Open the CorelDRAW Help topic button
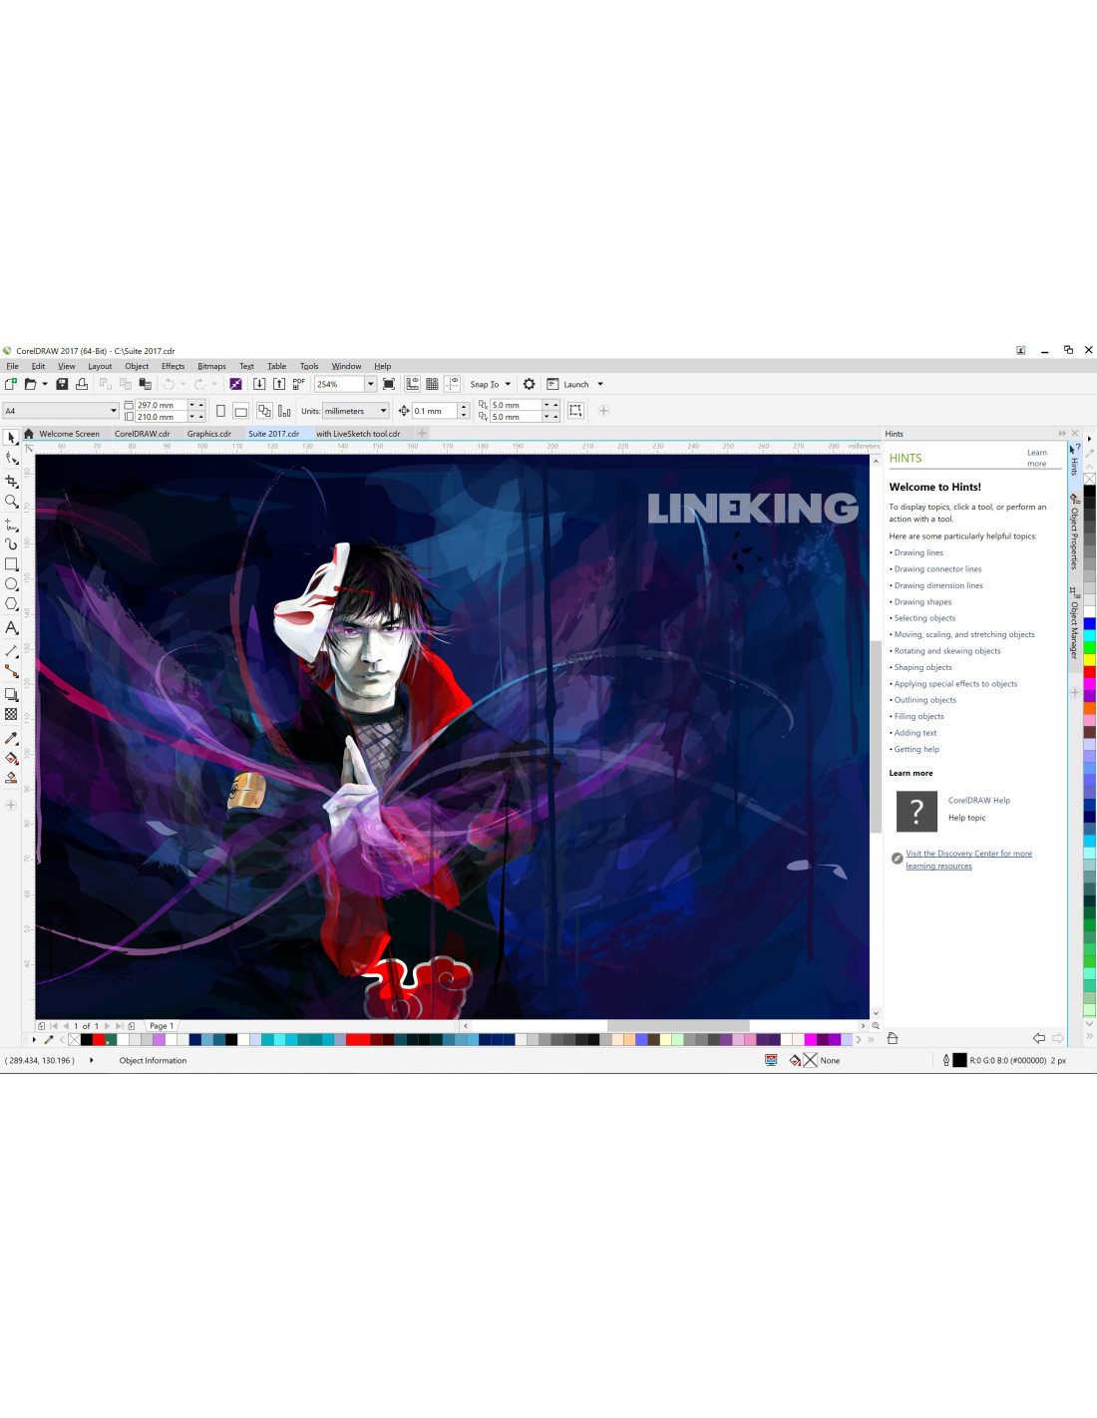Image resolution: width=1097 pixels, height=1418 pixels. point(916,811)
